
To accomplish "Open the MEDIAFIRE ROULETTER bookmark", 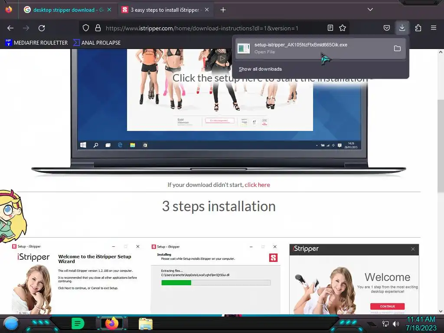I will [x=36, y=43].
